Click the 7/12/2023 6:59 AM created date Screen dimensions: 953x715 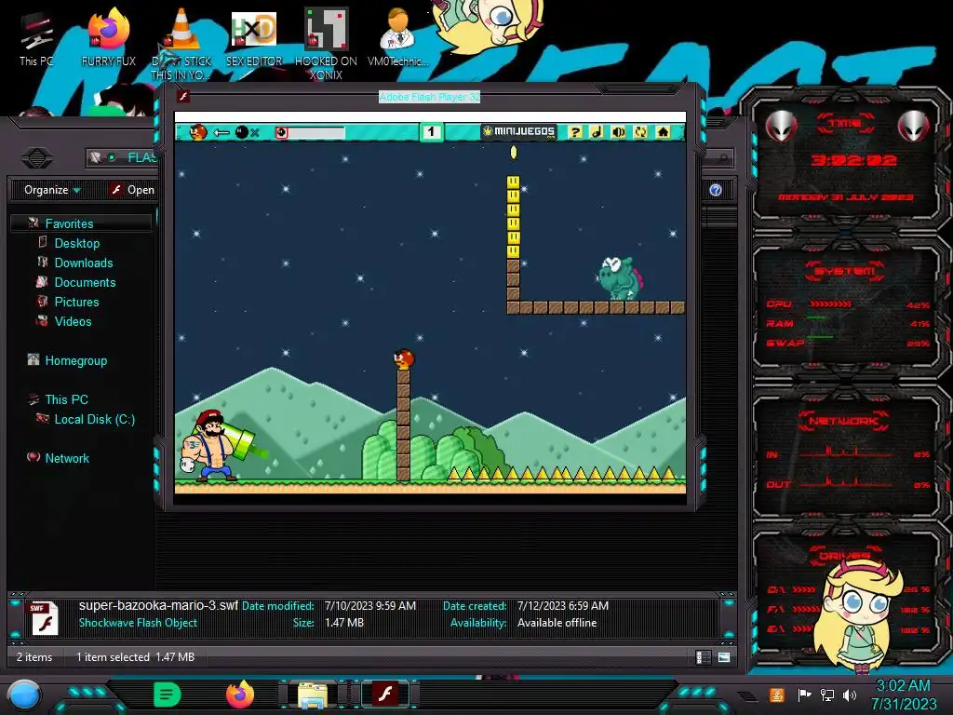pyautogui.click(x=563, y=605)
